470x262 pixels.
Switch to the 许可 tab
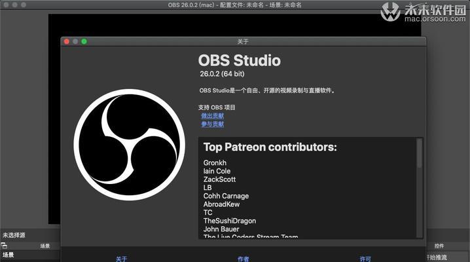tap(365, 259)
